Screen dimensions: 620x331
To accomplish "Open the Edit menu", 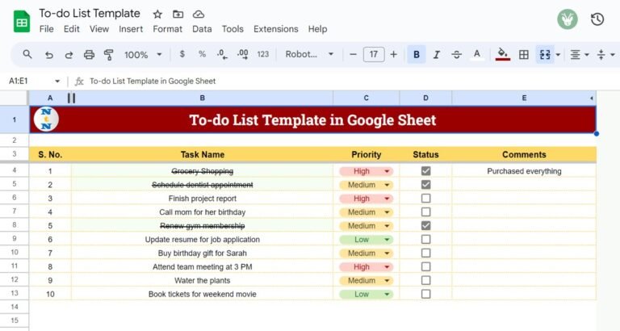I will [72, 29].
